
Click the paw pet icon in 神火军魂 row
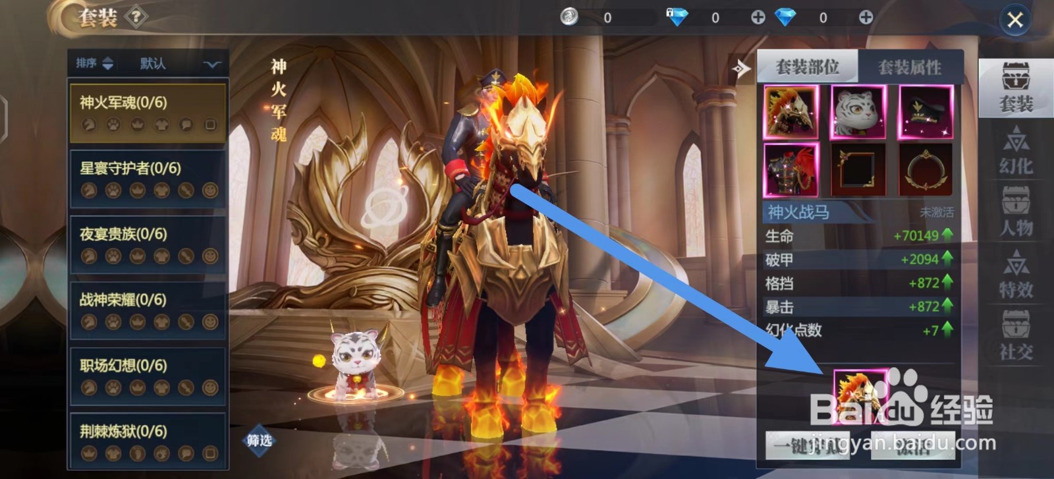click(113, 125)
